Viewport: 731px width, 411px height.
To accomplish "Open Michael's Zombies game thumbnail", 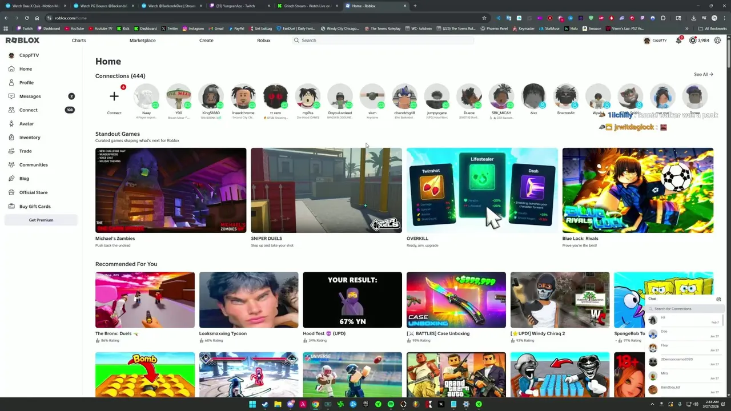I will click(171, 190).
